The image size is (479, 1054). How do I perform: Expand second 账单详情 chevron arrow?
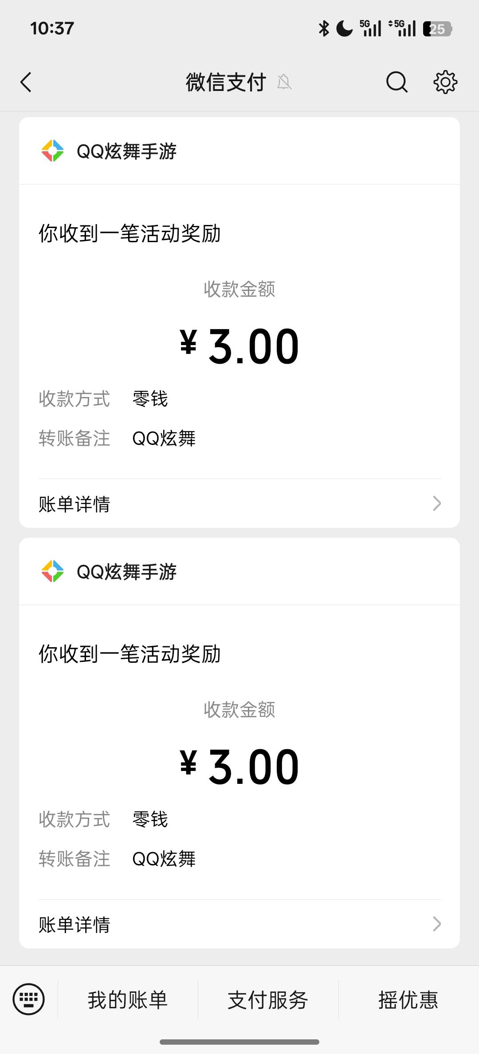pos(436,924)
